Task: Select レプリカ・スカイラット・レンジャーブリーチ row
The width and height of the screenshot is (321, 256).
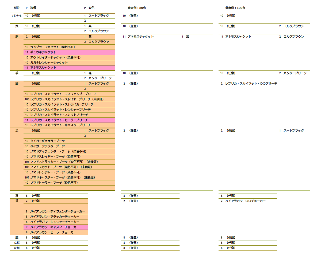Action: pos(69,110)
